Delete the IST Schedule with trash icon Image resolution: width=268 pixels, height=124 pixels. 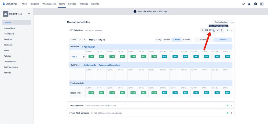point(221,30)
